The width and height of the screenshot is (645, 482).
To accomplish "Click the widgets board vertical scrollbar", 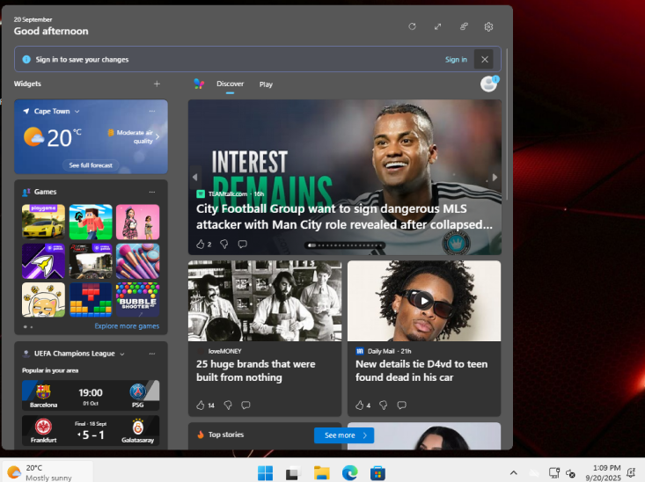I will click(507, 125).
